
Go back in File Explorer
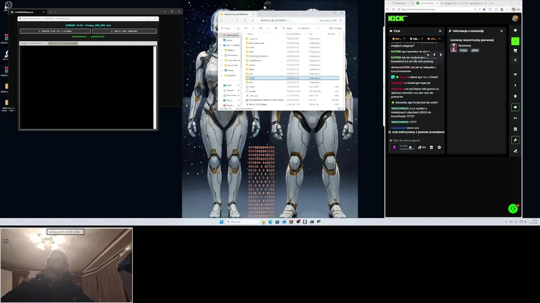[222, 21]
